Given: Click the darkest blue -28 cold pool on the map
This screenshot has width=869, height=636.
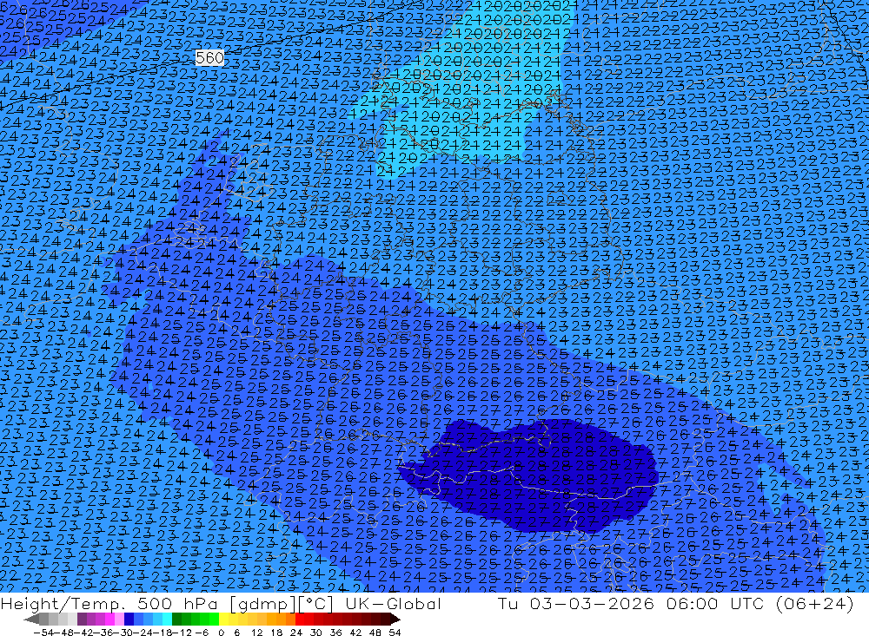Looking at the screenshot, I should pyautogui.click(x=527, y=476).
